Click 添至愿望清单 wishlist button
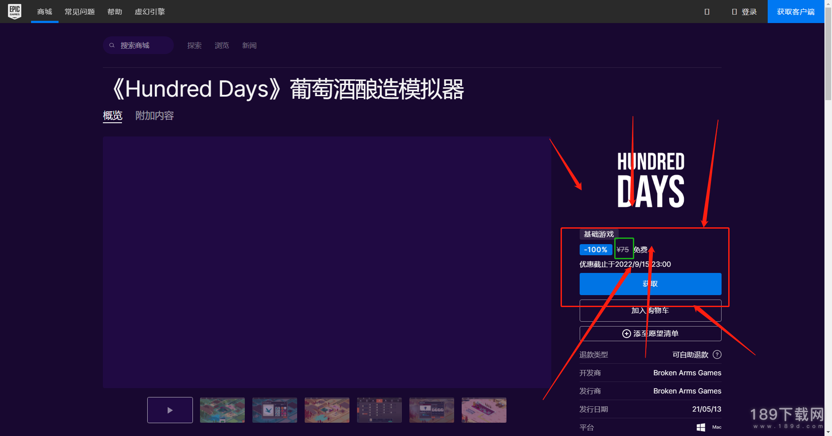832x436 pixels. [650, 334]
